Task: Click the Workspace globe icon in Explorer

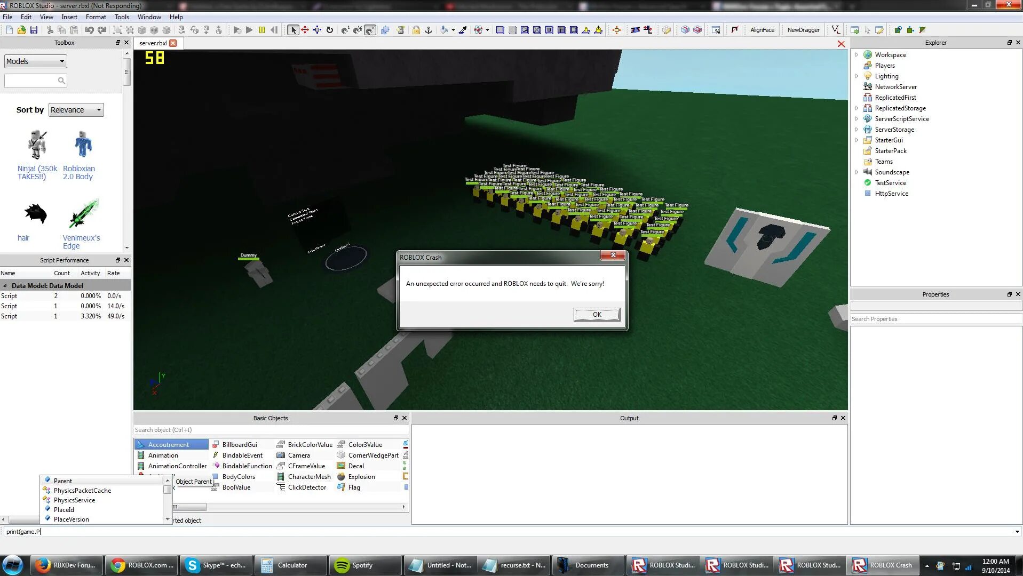Action: [x=868, y=54]
